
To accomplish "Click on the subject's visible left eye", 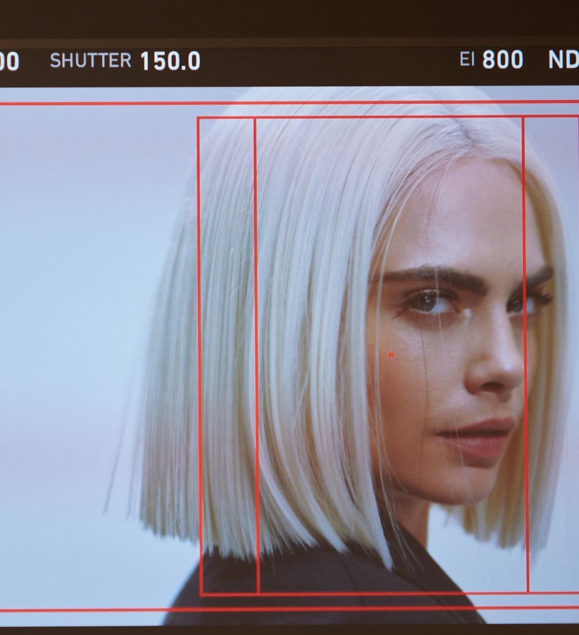I will tap(427, 303).
